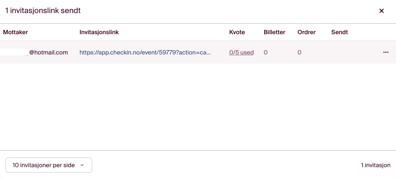396x179 pixels.
Task: Sort by the Kvote column header
Action: tap(237, 32)
